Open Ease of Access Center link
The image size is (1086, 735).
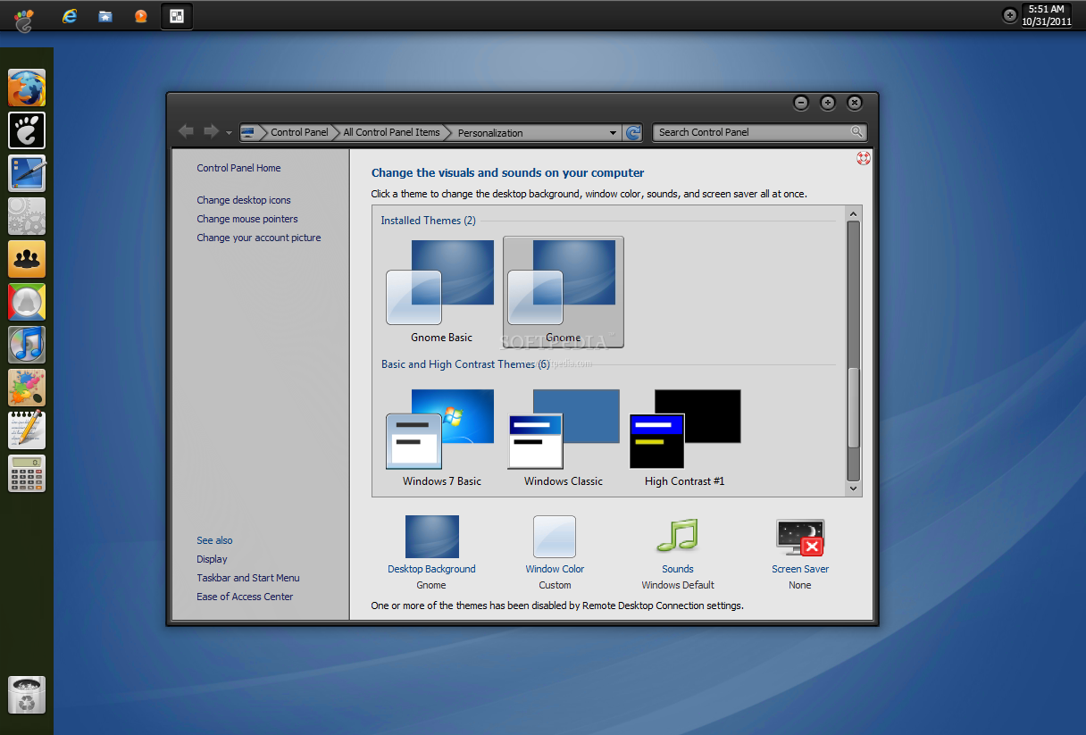[x=245, y=597]
